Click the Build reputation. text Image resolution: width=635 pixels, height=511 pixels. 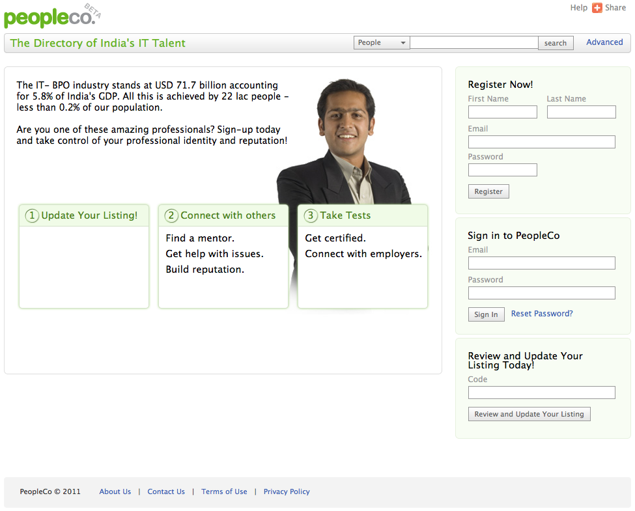coord(205,269)
